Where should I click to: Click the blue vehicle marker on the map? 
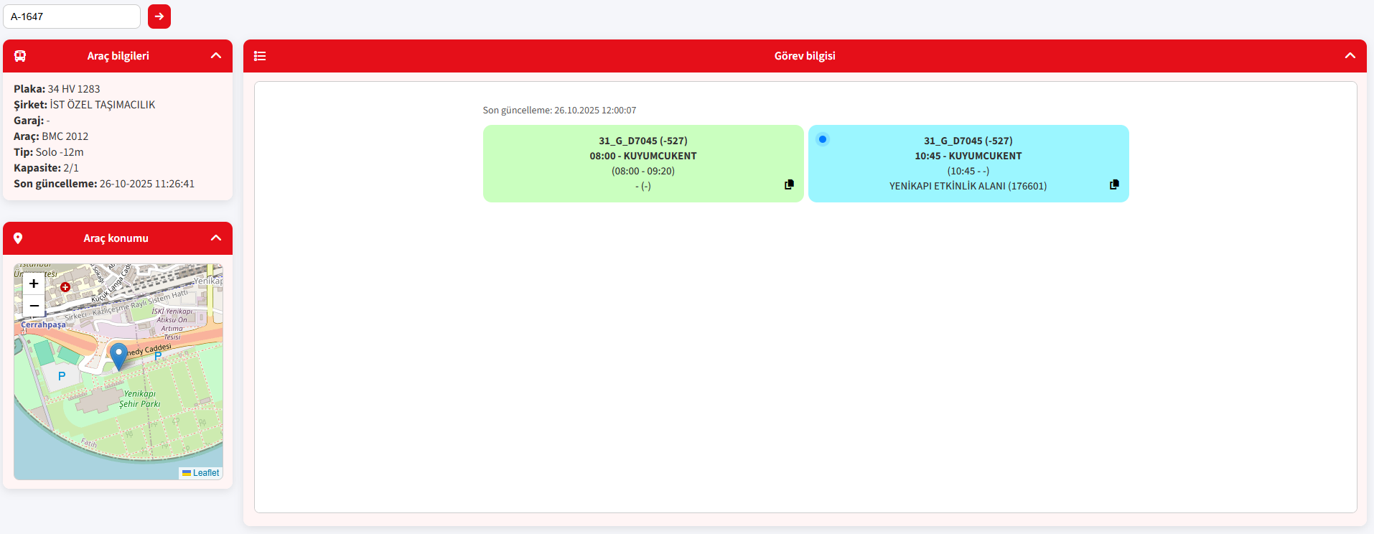[118, 355]
